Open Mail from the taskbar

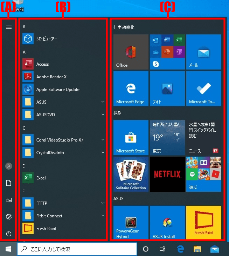[215, 249]
